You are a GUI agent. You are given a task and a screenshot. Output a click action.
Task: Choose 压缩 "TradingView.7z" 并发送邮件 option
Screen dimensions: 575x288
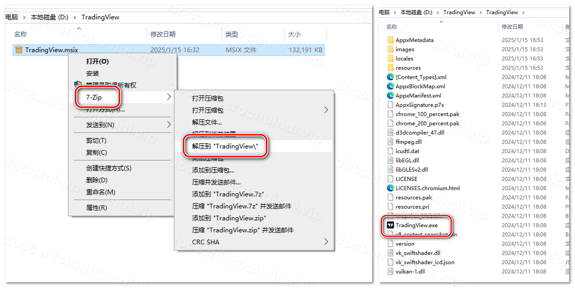(242, 206)
